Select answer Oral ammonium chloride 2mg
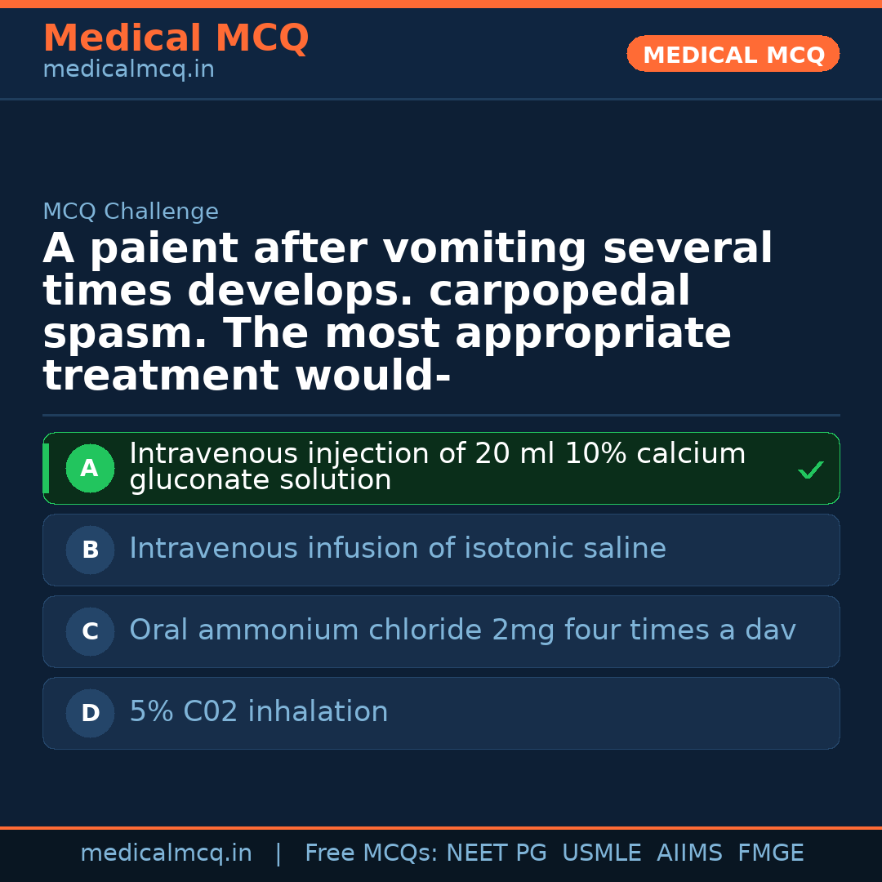This screenshot has width=882, height=882. pos(462,630)
